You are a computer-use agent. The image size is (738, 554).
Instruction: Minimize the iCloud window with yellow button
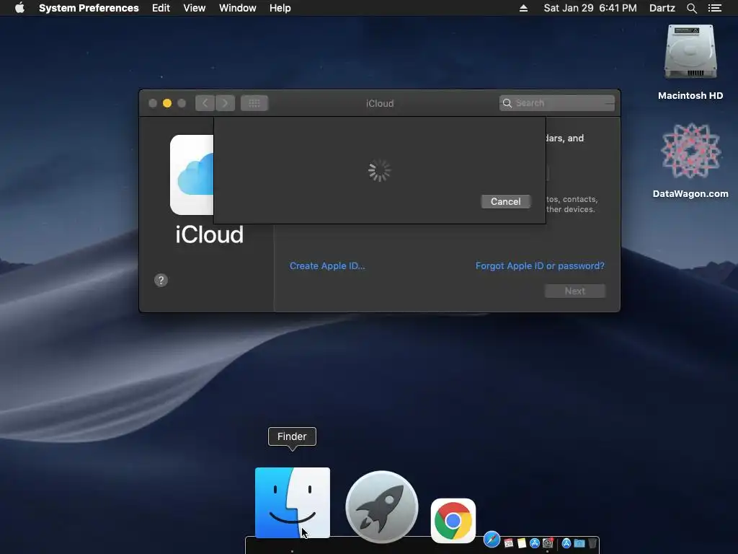[x=167, y=103]
